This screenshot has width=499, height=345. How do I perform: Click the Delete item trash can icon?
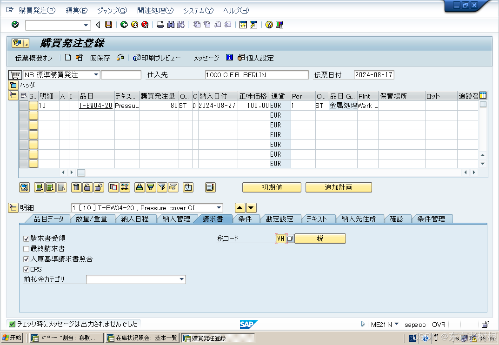[x=76, y=187]
